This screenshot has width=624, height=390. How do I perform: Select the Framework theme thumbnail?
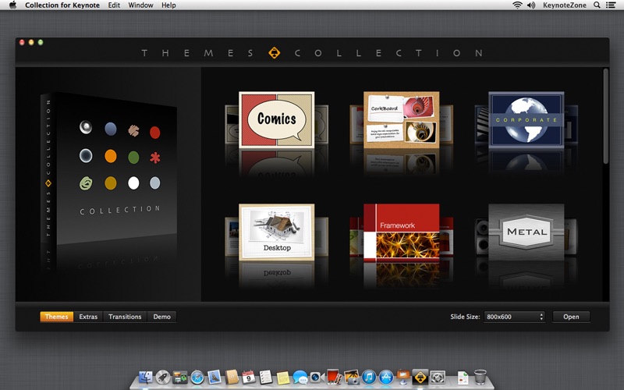tap(401, 232)
